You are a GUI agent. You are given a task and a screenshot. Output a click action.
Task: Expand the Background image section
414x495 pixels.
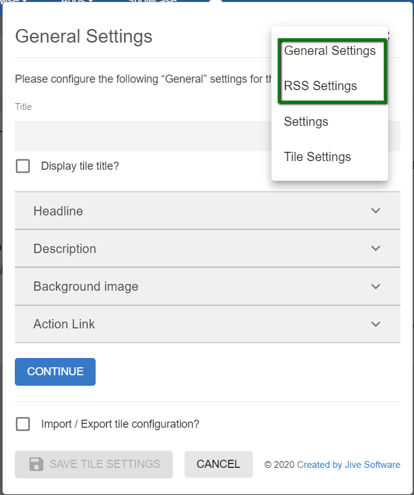click(x=207, y=286)
